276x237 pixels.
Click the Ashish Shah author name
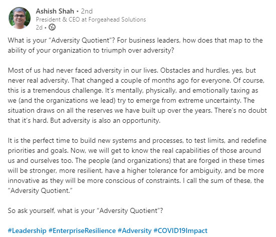pos(55,11)
